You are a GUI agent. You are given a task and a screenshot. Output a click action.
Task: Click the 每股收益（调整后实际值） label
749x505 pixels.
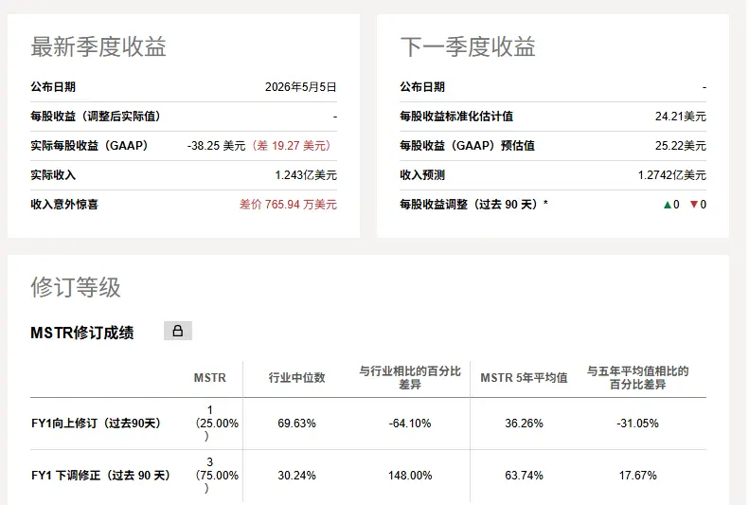[96, 117]
